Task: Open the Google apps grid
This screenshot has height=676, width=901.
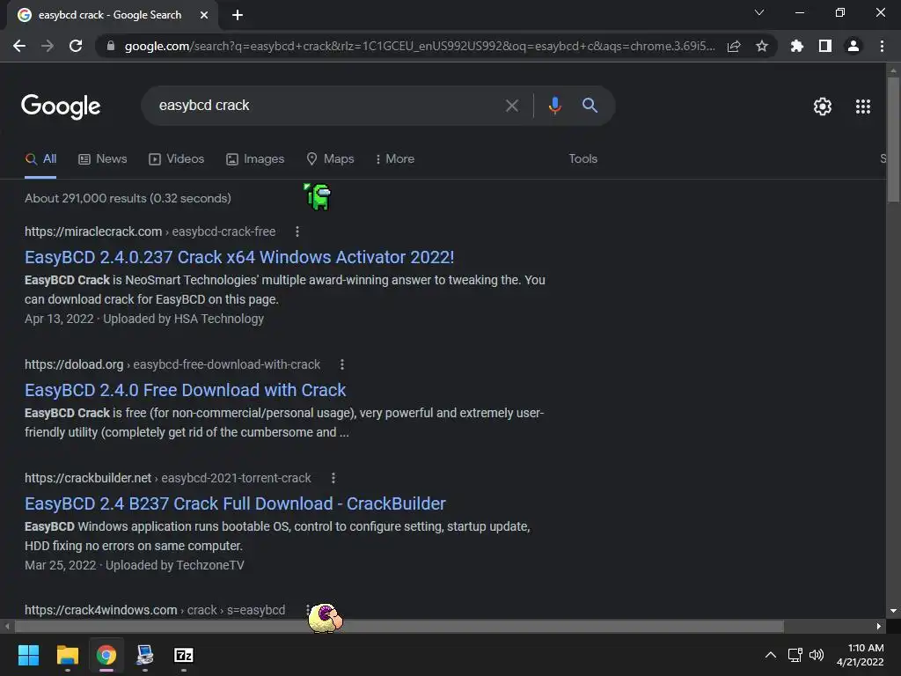Action: (863, 107)
